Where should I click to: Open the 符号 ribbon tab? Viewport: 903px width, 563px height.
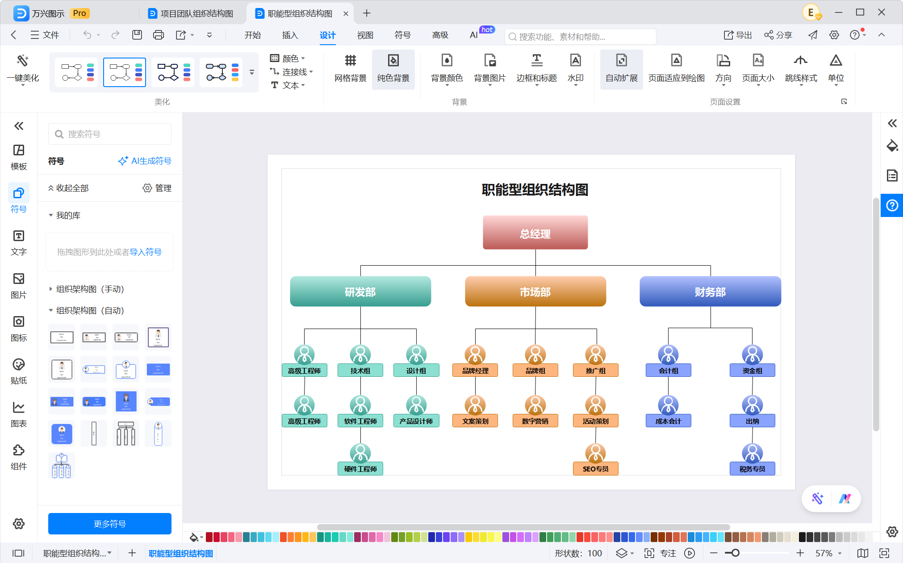click(402, 35)
